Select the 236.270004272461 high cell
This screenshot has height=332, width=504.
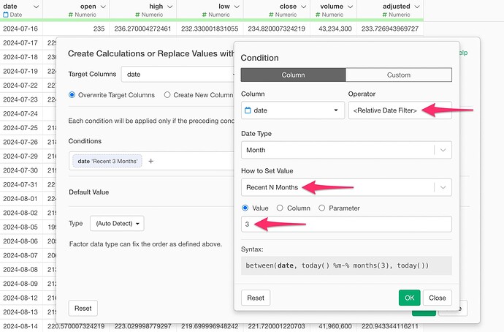click(142, 29)
